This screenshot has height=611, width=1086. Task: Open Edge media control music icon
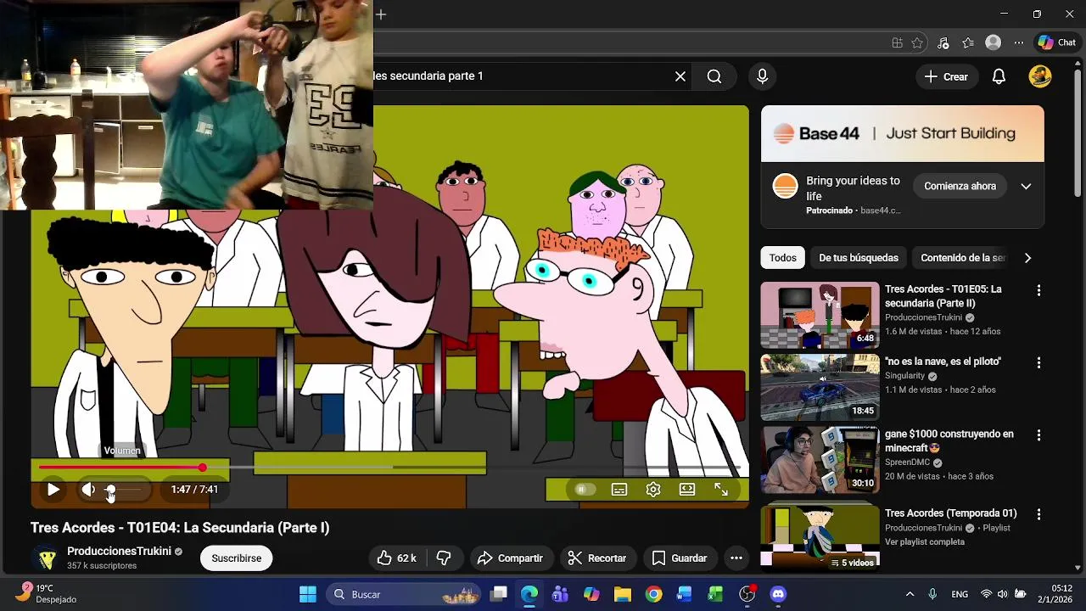pyautogui.click(x=943, y=42)
